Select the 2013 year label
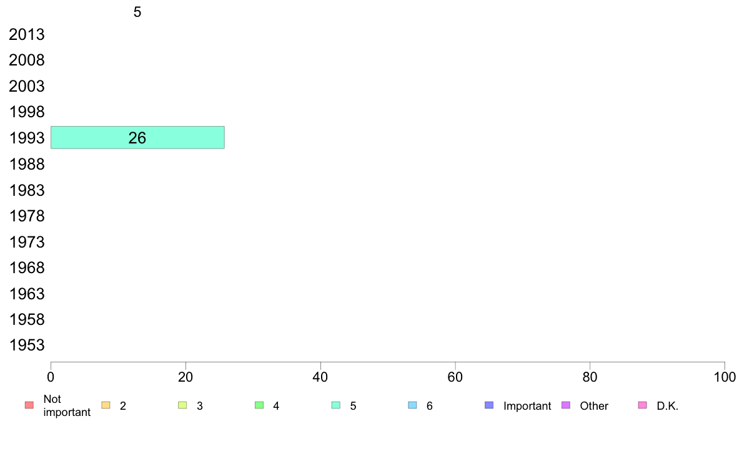 tap(27, 35)
